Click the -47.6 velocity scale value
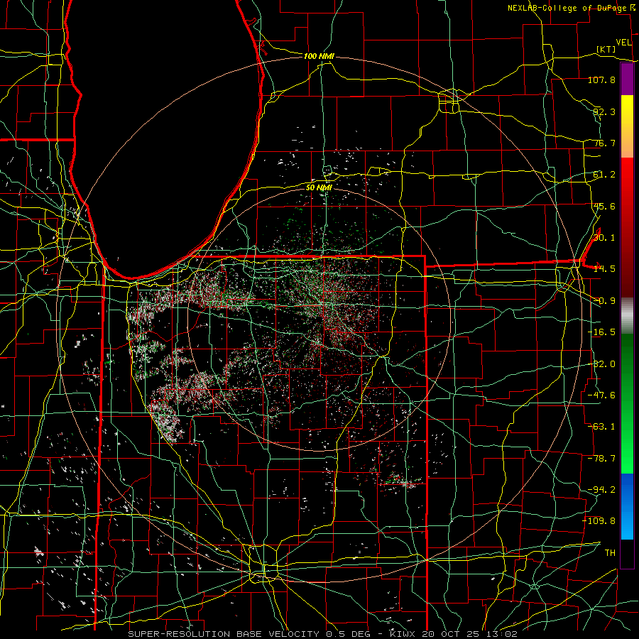This screenshot has width=639, height=639. [601, 395]
